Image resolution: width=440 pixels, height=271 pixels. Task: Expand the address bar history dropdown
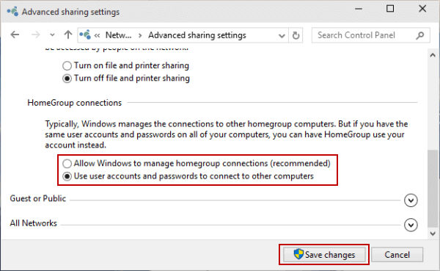point(282,36)
